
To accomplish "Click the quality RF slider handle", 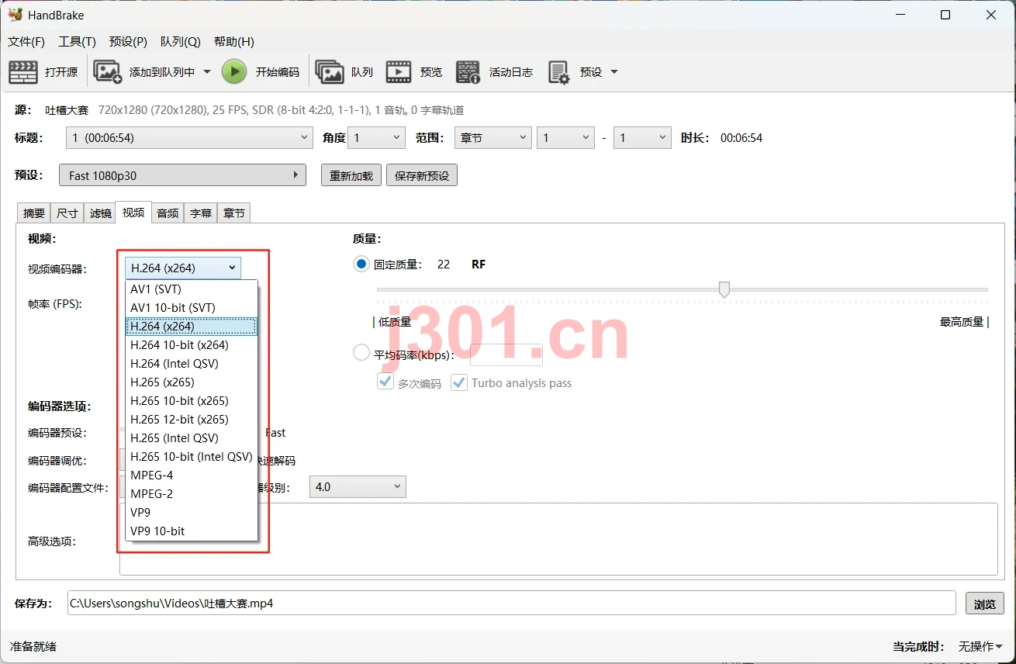I will (724, 289).
